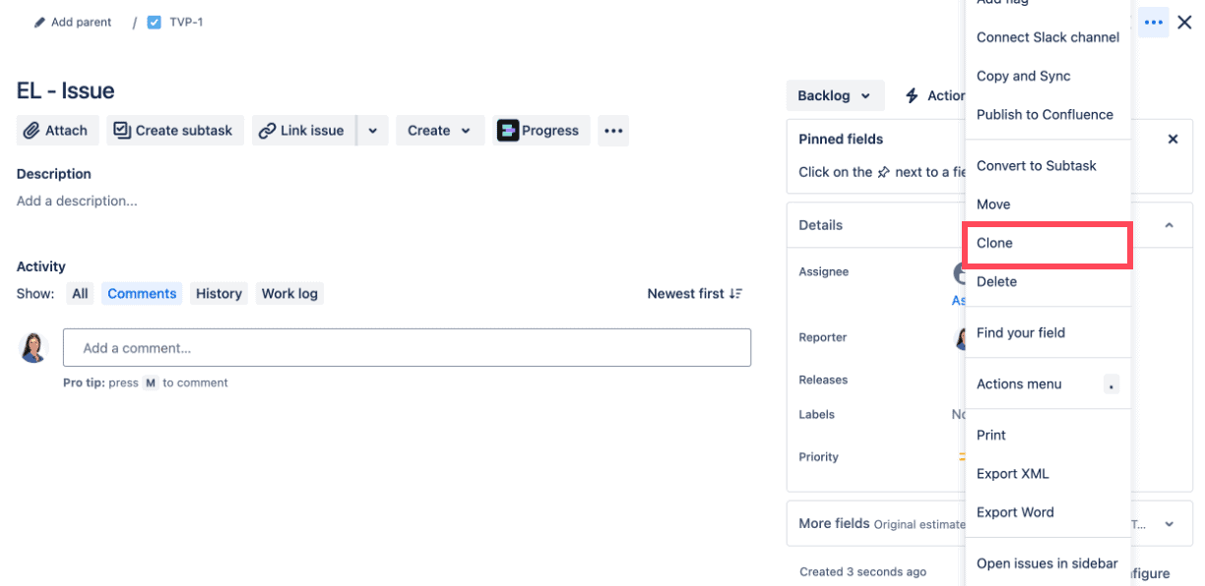This screenshot has width=1205, height=586.
Task: Switch activity view to All
Action: click(80, 293)
